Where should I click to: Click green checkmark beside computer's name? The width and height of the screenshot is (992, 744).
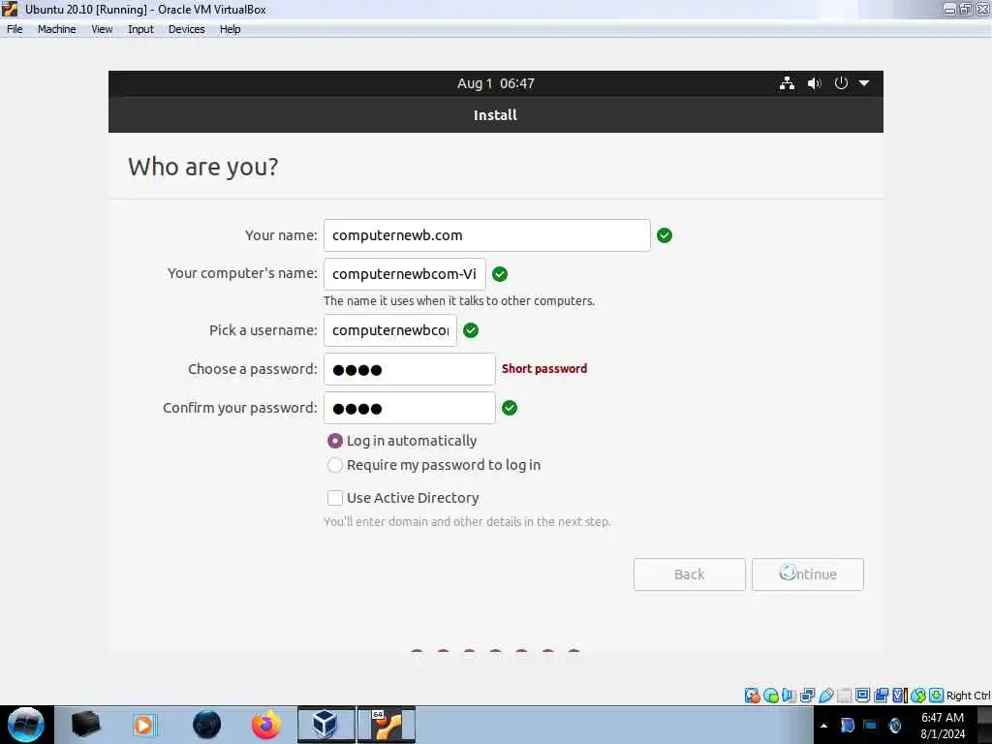click(500, 274)
